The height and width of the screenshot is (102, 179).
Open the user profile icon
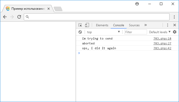pos(137,4)
